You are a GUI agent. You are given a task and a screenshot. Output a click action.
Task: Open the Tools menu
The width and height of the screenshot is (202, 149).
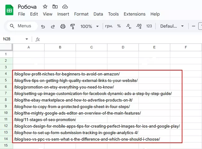click(x=113, y=14)
